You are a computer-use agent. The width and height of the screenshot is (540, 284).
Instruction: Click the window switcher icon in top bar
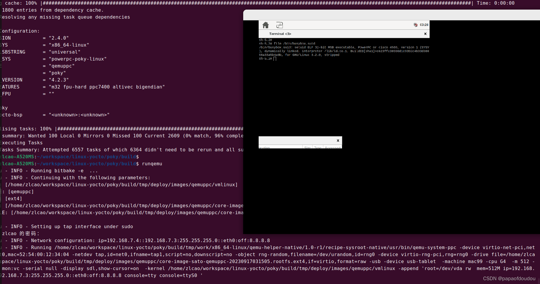[279, 25]
